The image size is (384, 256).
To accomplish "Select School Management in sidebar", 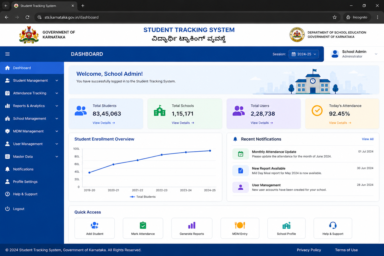I will [x=32, y=118].
